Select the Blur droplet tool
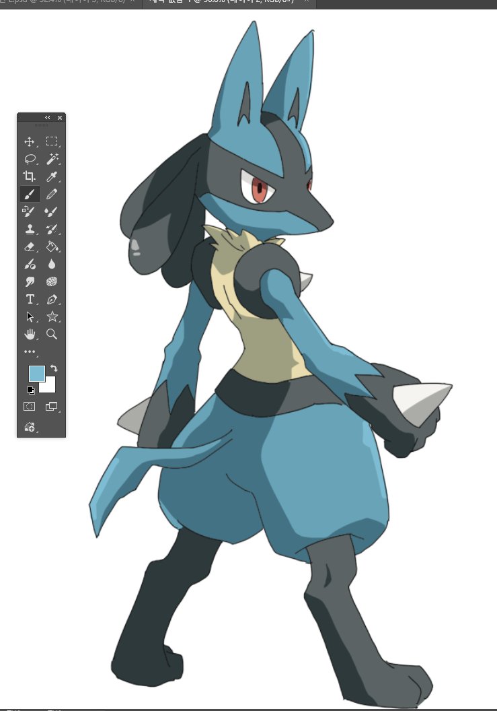The width and height of the screenshot is (497, 711). [52, 264]
